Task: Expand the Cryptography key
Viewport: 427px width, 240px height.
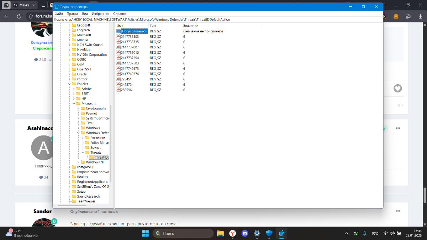Action: click(78, 108)
